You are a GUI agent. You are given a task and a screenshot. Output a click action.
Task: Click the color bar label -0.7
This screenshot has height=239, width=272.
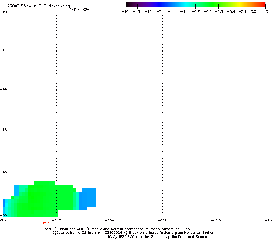pos(196,12)
